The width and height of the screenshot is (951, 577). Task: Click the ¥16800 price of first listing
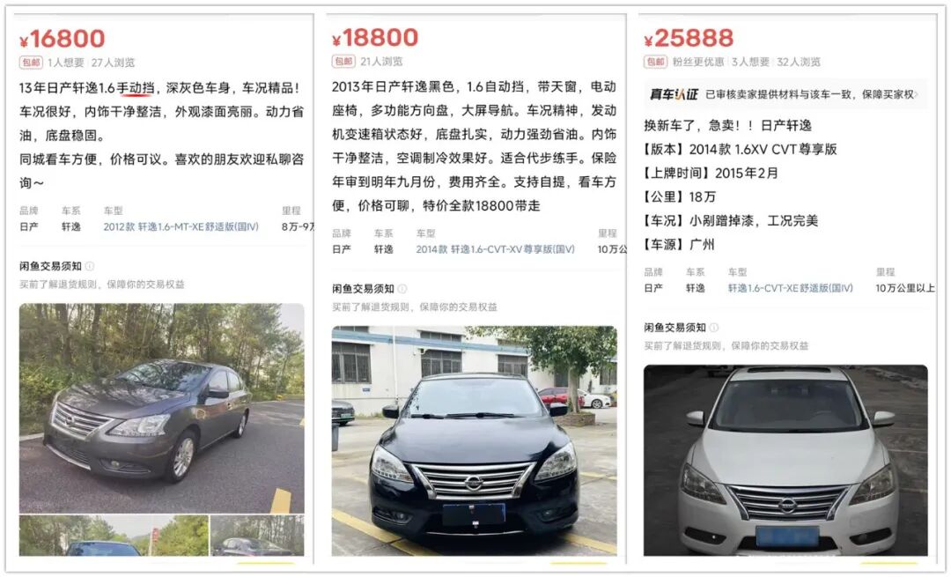coord(63,38)
